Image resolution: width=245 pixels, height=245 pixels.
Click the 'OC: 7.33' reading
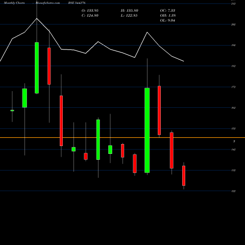point(168,11)
